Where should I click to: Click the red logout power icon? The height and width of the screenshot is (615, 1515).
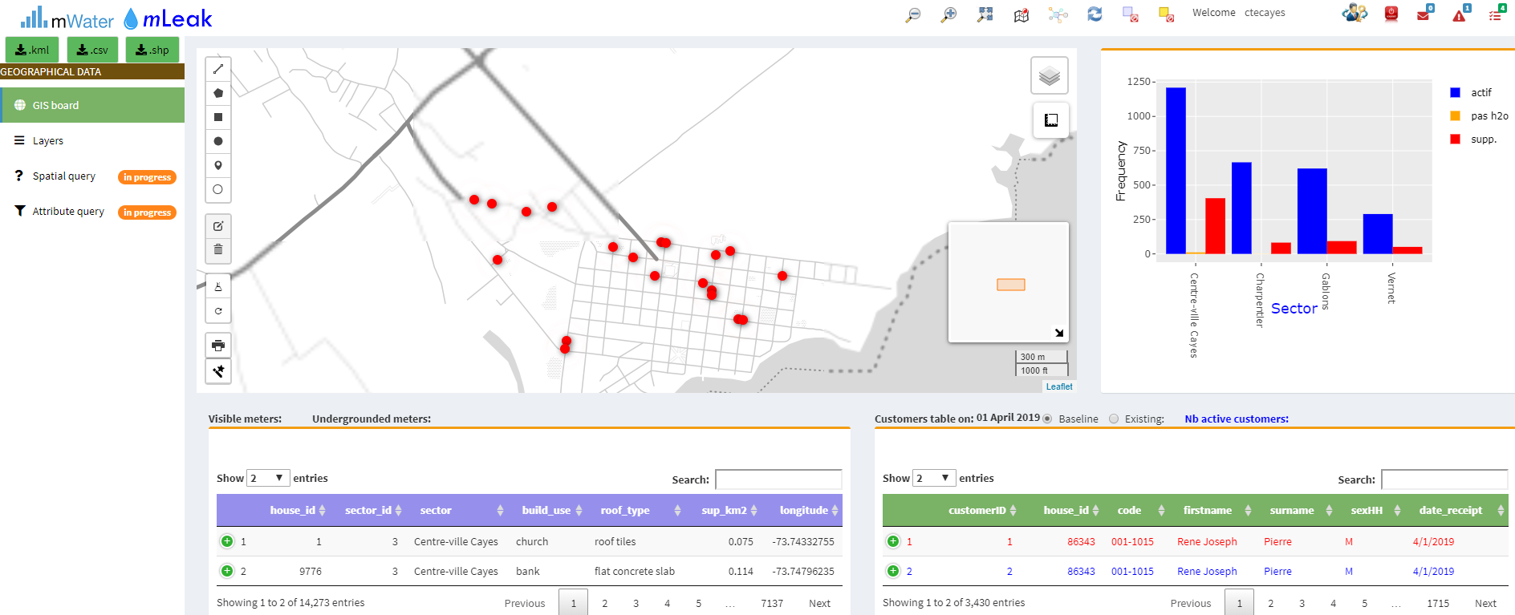tap(1391, 14)
